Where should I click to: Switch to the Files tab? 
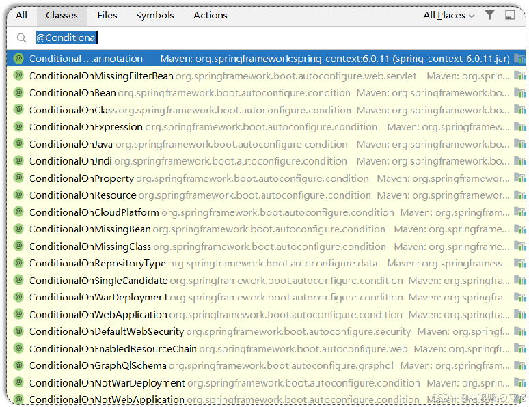[x=107, y=16]
